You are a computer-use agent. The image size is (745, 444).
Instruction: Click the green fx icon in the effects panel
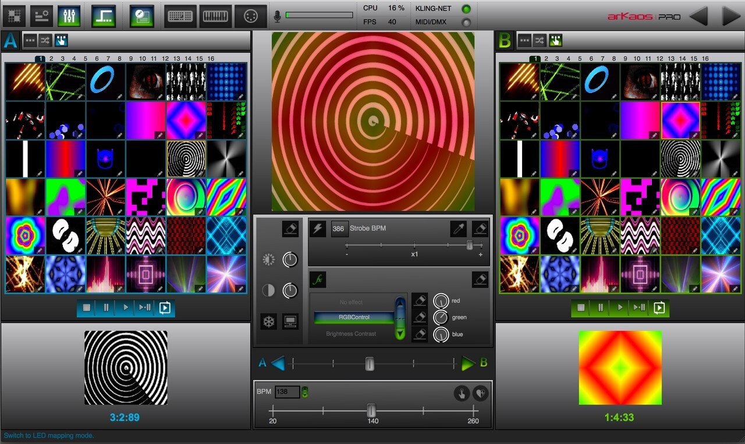317,280
